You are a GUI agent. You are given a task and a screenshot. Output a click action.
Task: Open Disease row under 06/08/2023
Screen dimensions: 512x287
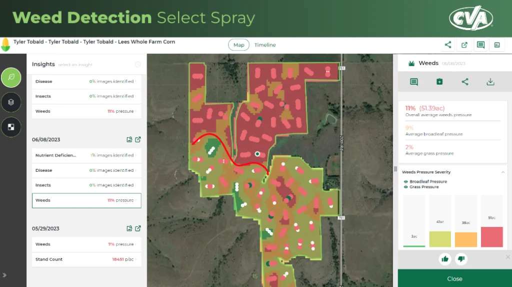(x=86, y=170)
